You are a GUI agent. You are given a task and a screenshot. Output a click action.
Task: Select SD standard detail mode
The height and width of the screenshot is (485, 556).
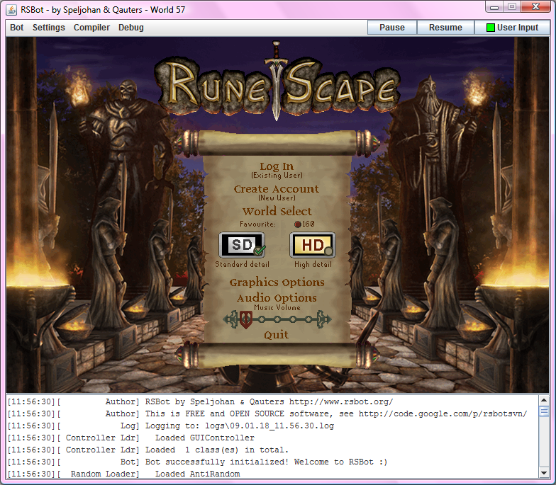tap(243, 245)
